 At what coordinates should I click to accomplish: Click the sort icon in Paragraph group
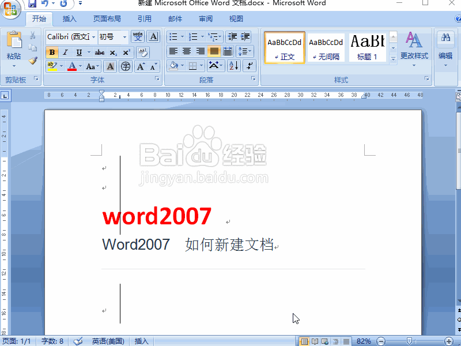click(x=233, y=66)
